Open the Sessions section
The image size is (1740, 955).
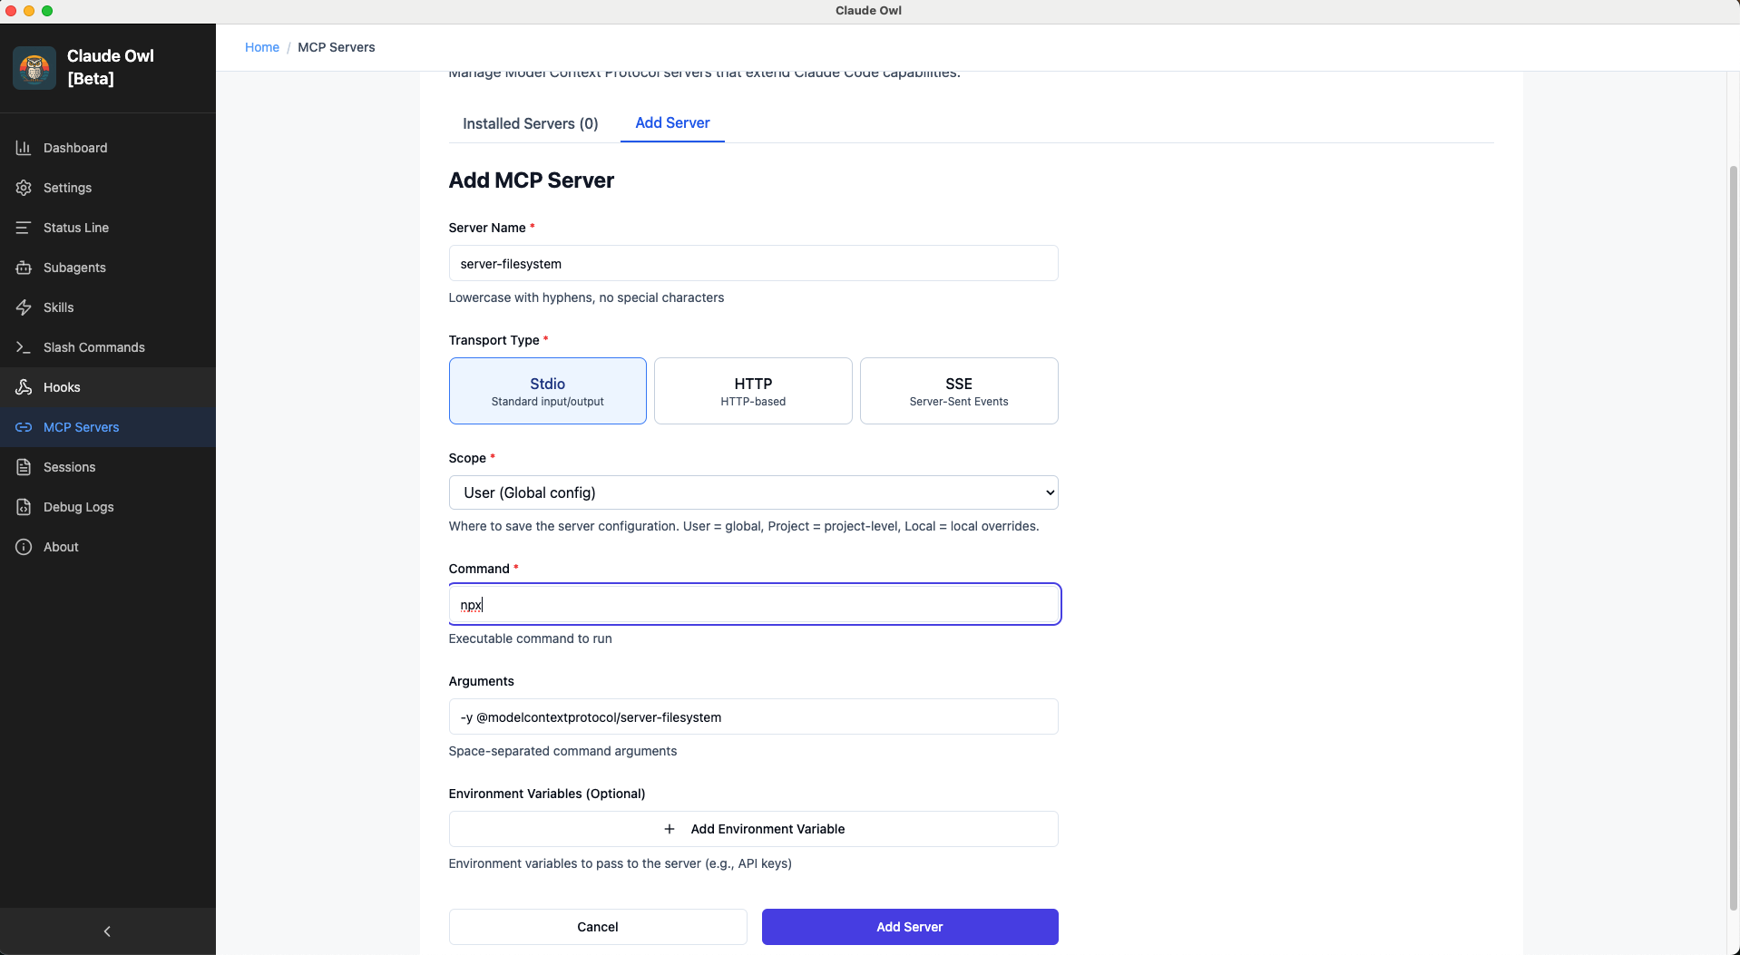point(69,467)
